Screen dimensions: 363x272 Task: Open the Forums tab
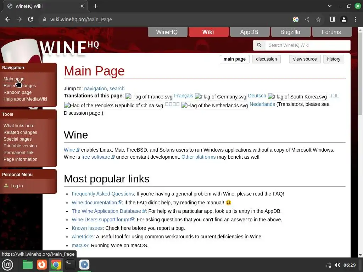(332, 32)
